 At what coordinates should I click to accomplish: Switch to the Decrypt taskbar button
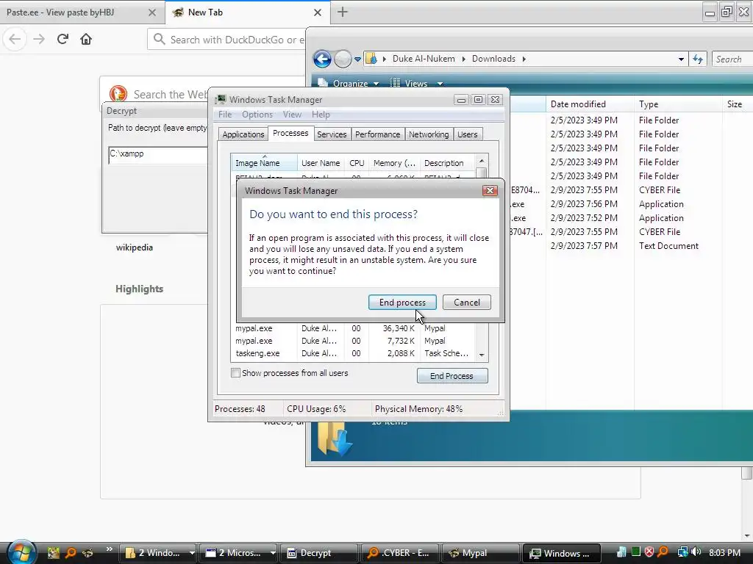coord(319,552)
